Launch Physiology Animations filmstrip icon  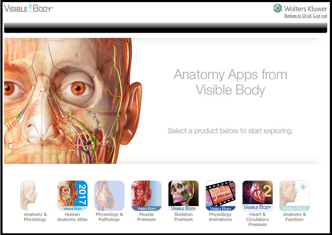(220, 196)
